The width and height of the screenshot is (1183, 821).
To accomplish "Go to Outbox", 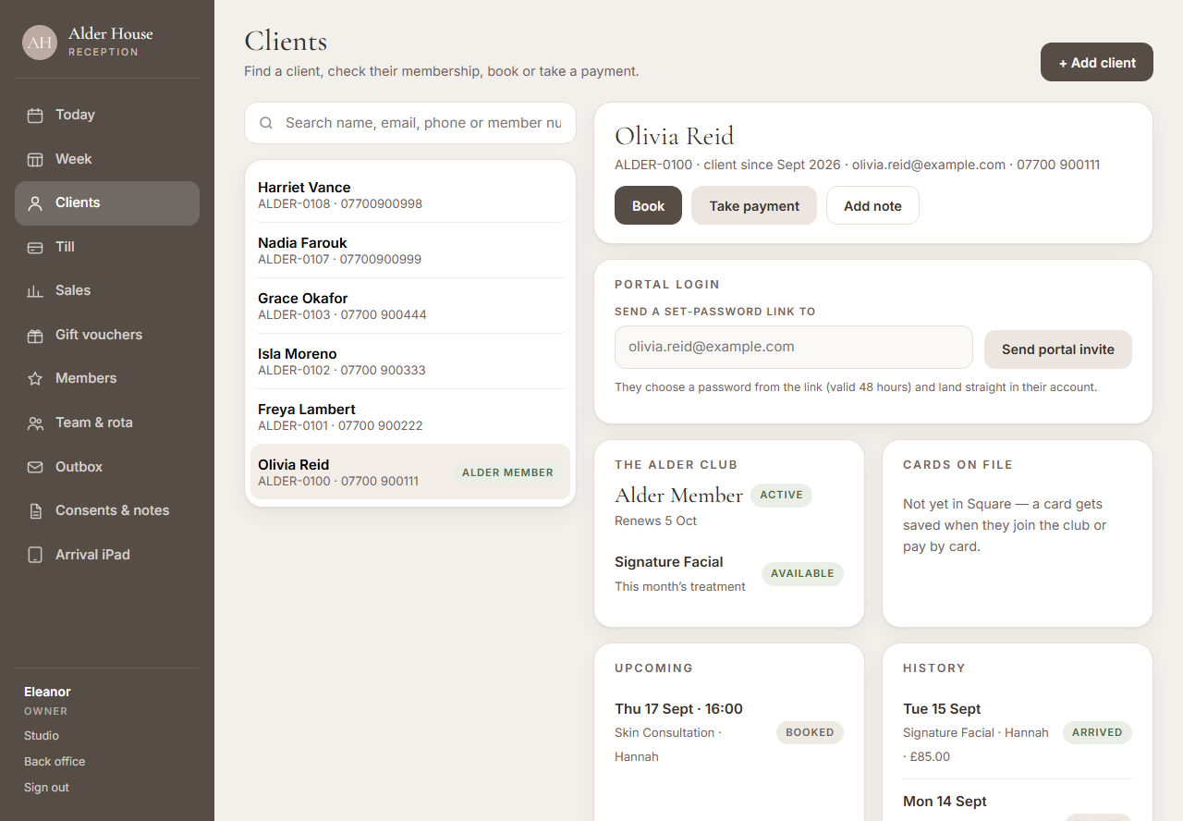I will click(107, 467).
